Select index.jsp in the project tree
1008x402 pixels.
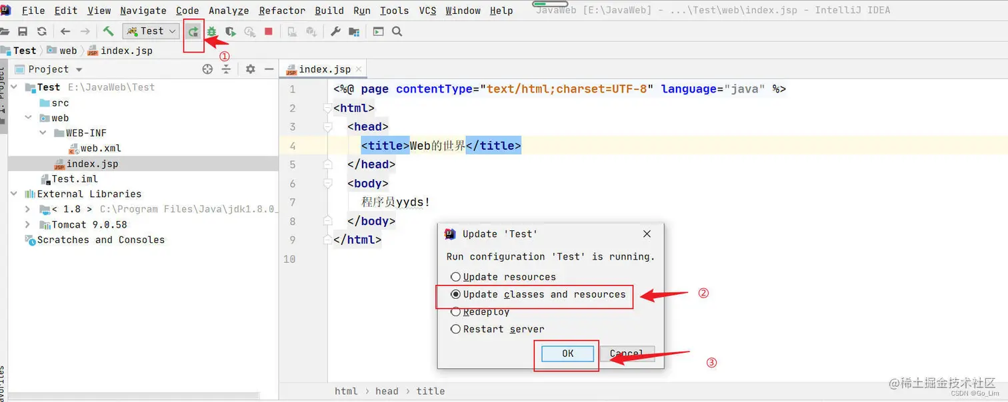click(x=92, y=164)
